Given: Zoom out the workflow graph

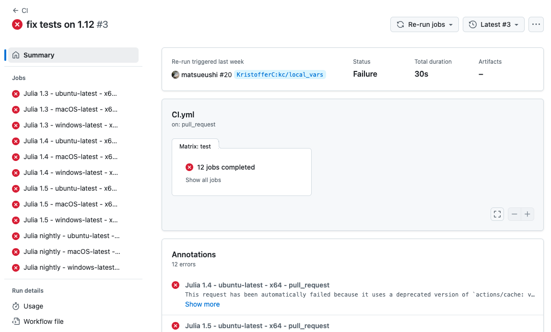Looking at the screenshot, I should pyautogui.click(x=515, y=214).
